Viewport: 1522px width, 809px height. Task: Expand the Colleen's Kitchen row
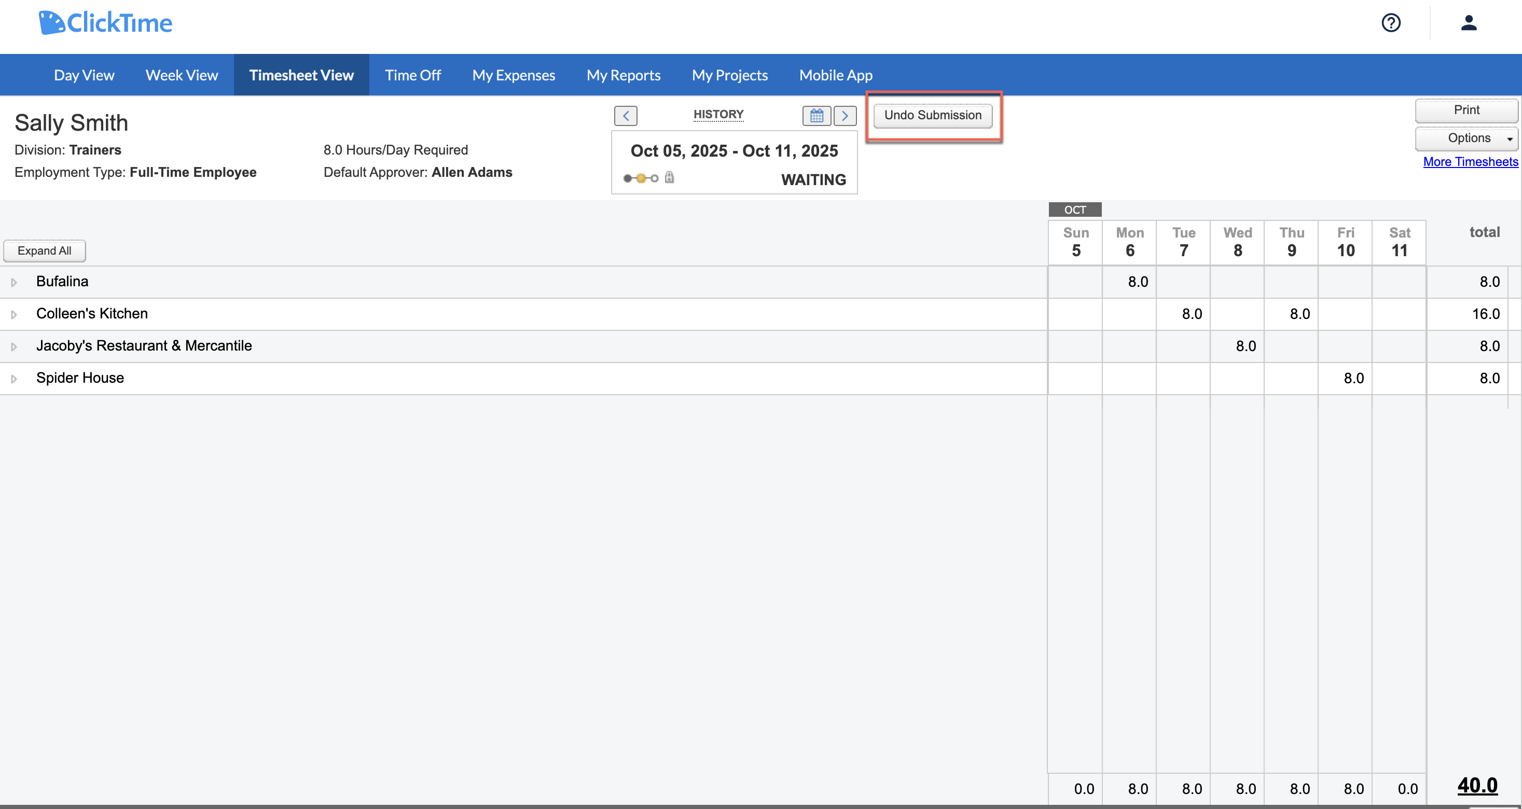14,315
